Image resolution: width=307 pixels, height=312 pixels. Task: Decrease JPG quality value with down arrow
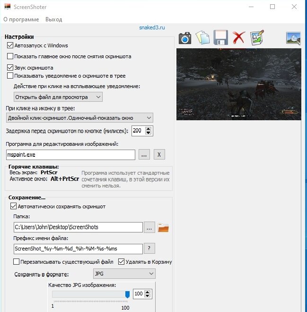147,296
